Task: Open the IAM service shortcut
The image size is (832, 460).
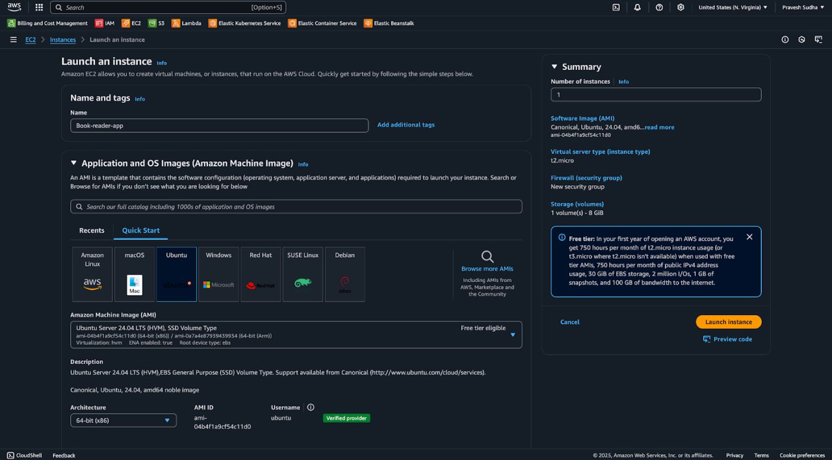Action: (x=105, y=23)
